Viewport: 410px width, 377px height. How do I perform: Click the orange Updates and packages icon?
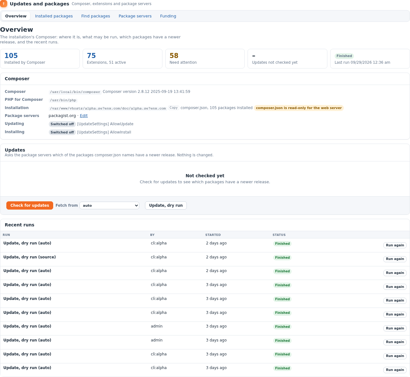(x=3, y=4)
